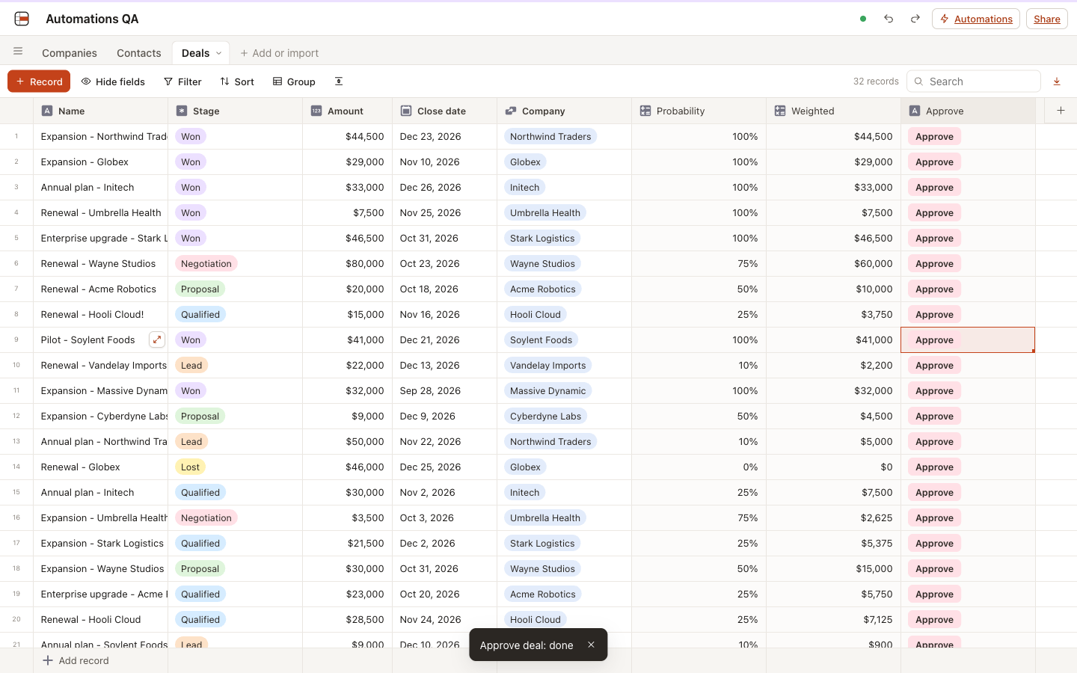
Task: Click the Amount column header
Action: (348, 111)
